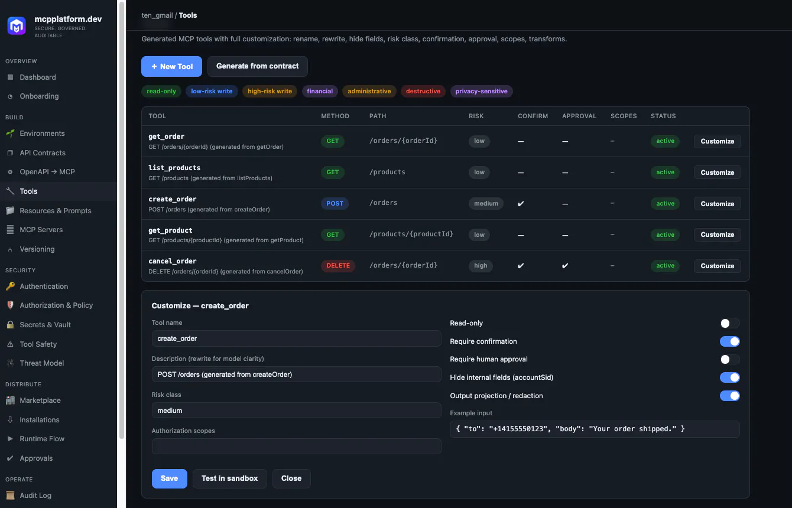
Task: Click the Authentication key icon
Action: (x=10, y=286)
